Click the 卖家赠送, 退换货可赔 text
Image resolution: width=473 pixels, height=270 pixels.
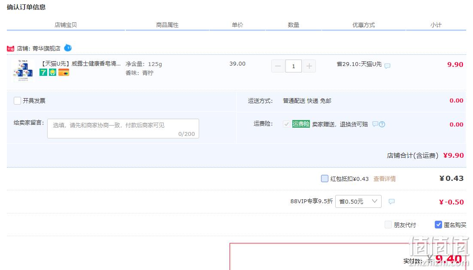[x=340, y=124]
